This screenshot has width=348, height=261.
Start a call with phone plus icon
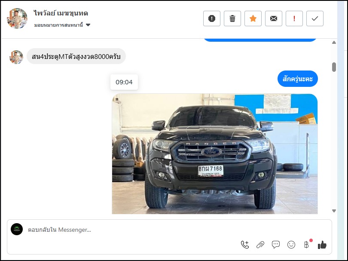coord(245,245)
